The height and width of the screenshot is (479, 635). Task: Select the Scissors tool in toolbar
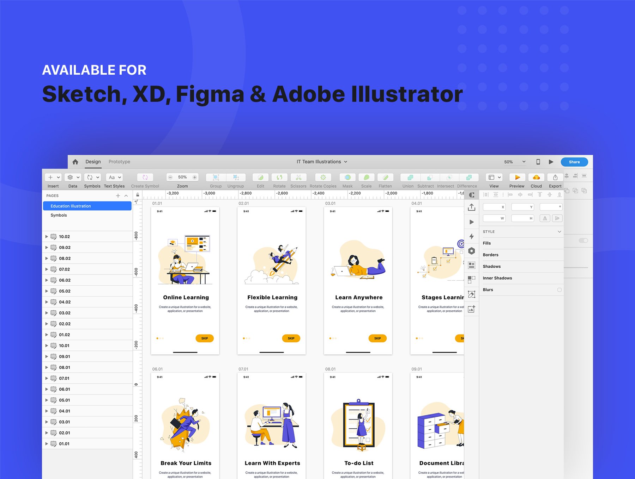point(298,177)
